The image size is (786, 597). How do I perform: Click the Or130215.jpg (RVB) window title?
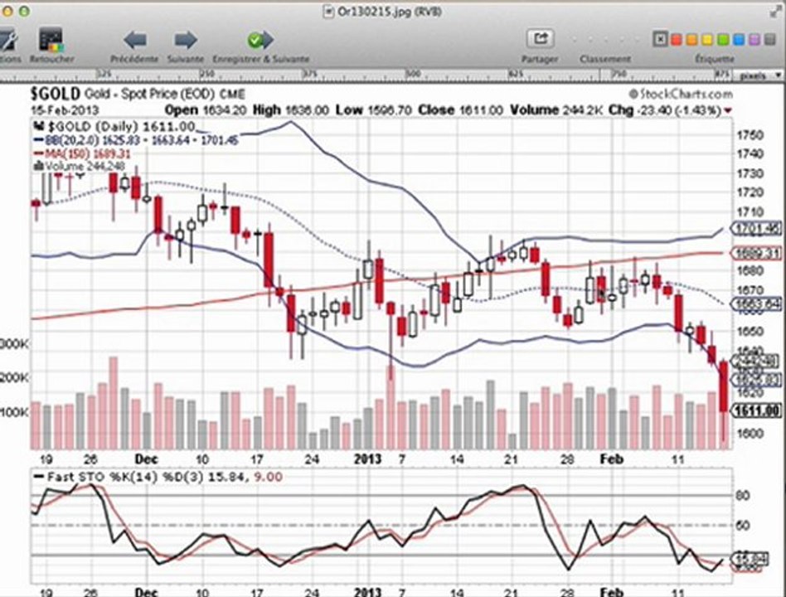point(389,12)
